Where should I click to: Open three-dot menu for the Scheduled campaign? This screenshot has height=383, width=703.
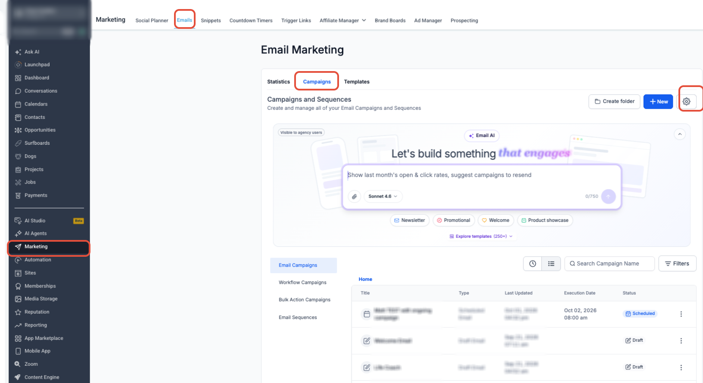coord(681,314)
